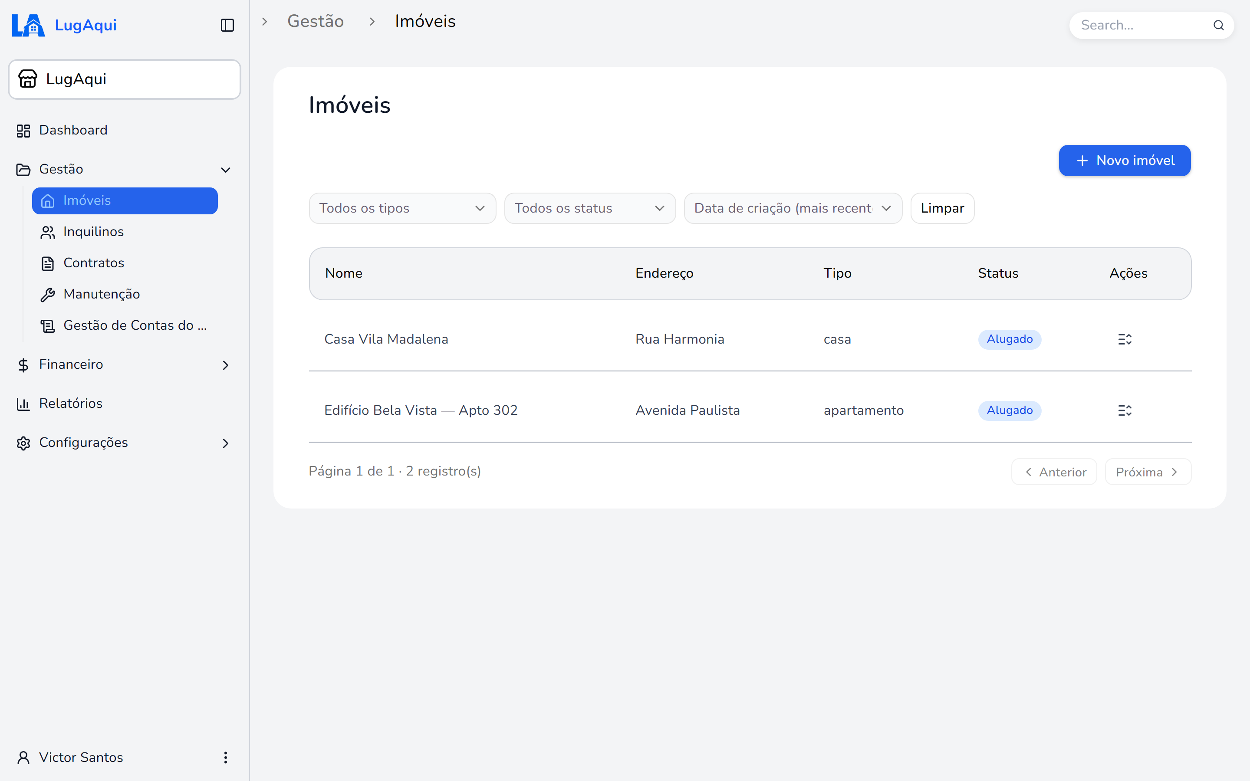Toggle the sidebar collapse icon
The height and width of the screenshot is (781, 1250).
click(227, 25)
